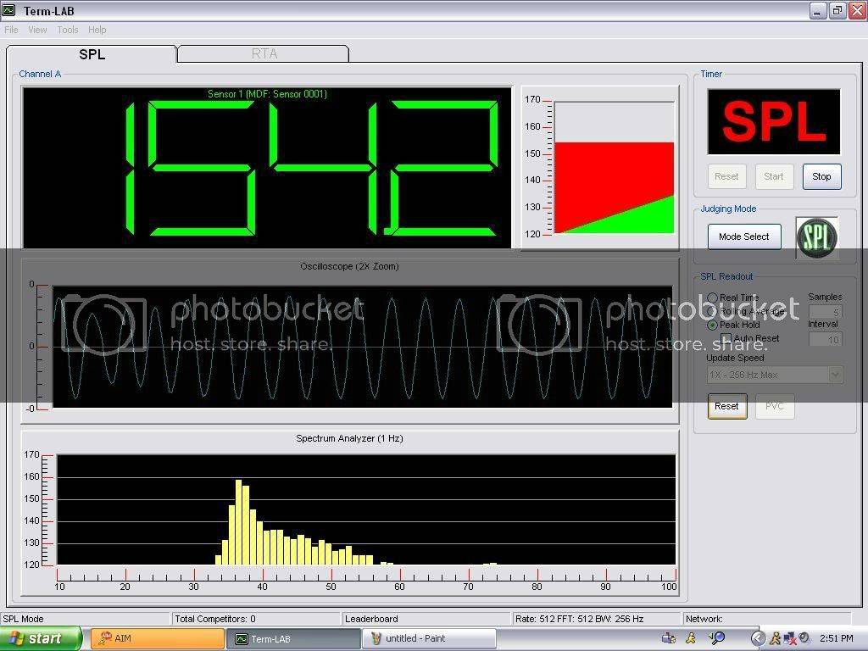Click the oscilloscope waveform display
This screenshot has height=651, width=868.
pos(363,347)
